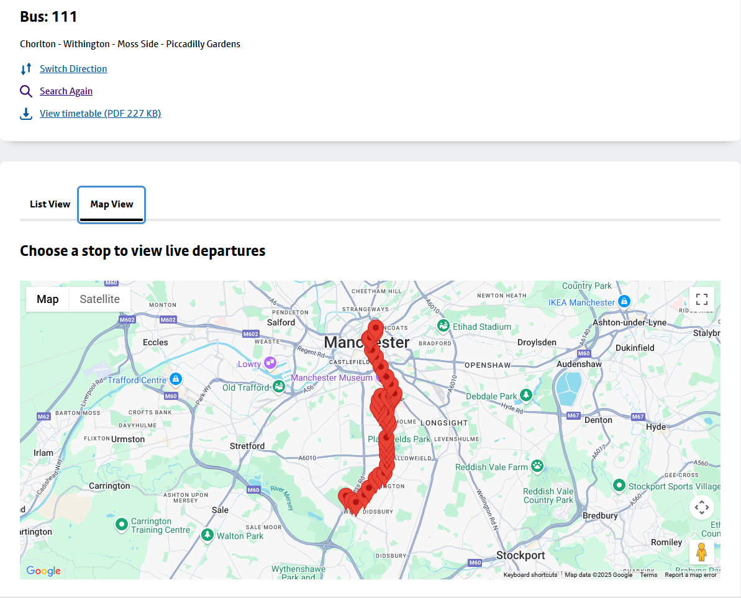Select the Debdale Park tree marker

(x=526, y=395)
